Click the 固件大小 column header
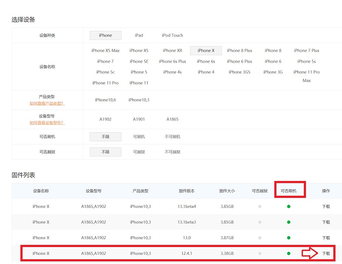 pos(227,191)
